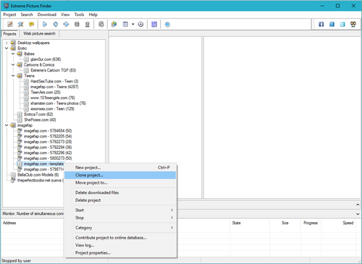The height and width of the screenshot is (264, 362).
Task: Click the Speed column header
Action: click(348, 223)
